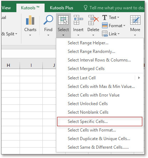148x158 pixels.
Task: Click the Format table icon
Action: [105, 25]
